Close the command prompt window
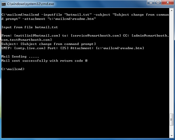Image resolution: width=175 pixels, height=140 pixels. pos(168,2)
